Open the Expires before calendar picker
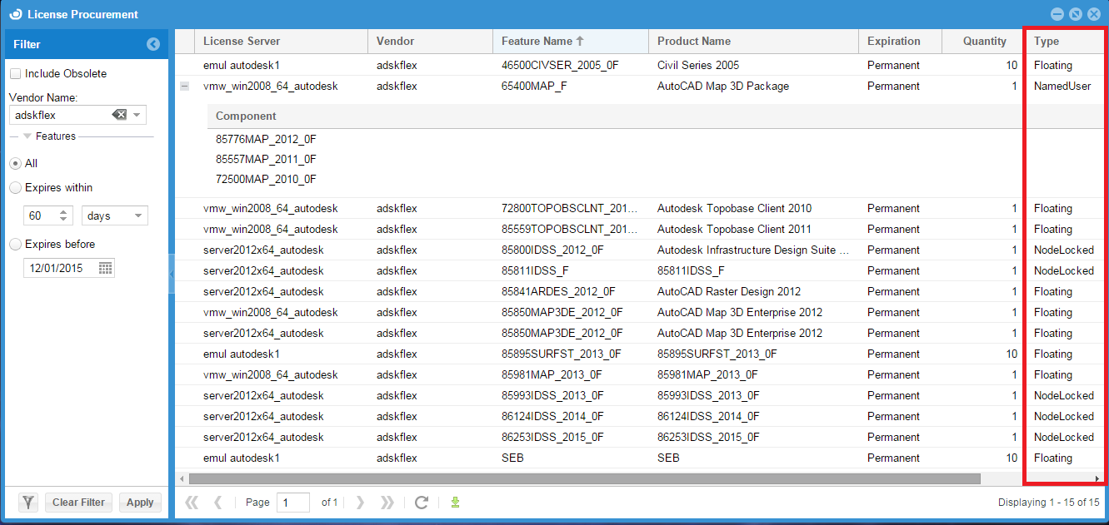Image resolution: width=1109 pixels, height=525 pixels. tap(105, 268)
